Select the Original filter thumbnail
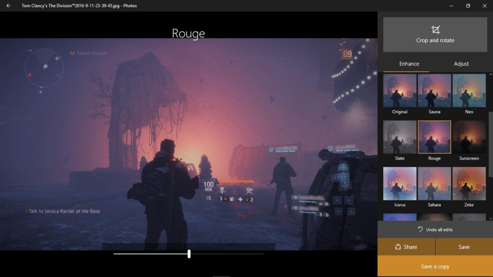The height and width of the screenshot is (277, 493). point(400,90)
